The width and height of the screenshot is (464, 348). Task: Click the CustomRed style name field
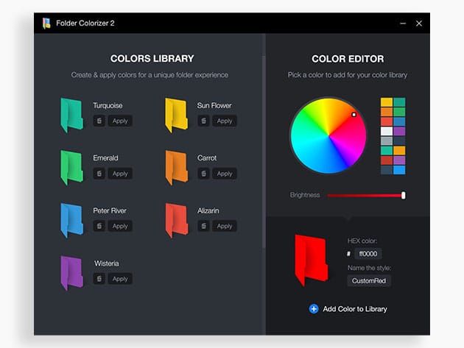tap(369, 280)
